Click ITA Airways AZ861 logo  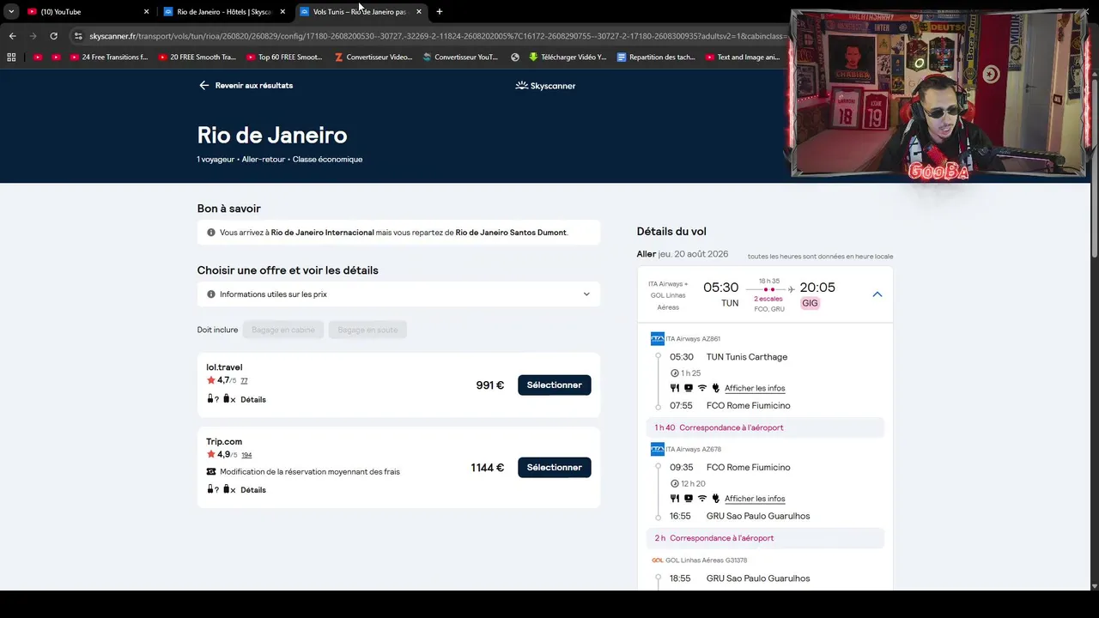657,339
